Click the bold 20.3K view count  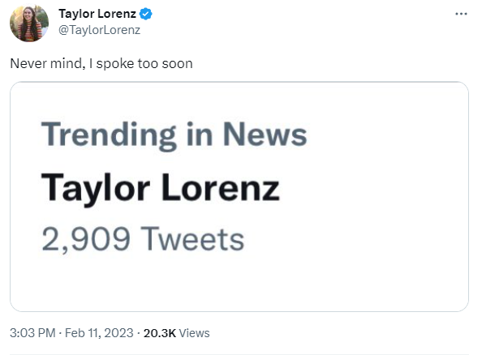coord(160,333)
